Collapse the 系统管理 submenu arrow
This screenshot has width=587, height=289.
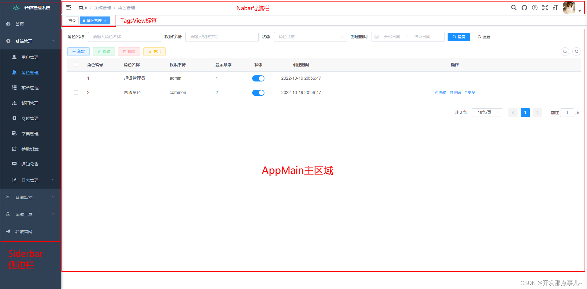(53, 41)
